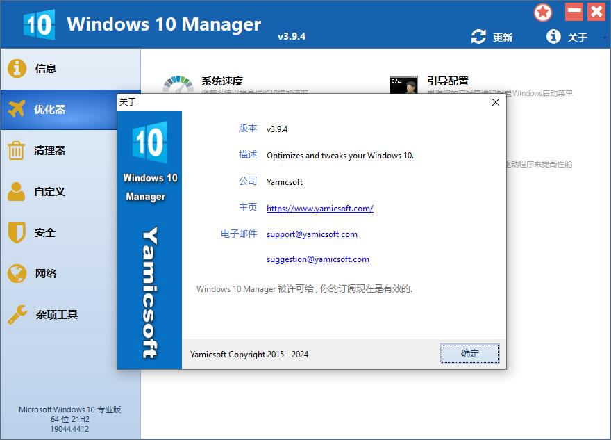Open the 系统速度 speedometer icon

click(x=178, y=84)
